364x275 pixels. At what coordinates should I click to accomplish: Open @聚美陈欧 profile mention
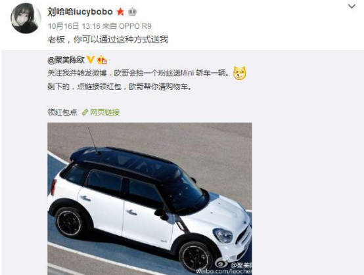[x=66, y=60]
